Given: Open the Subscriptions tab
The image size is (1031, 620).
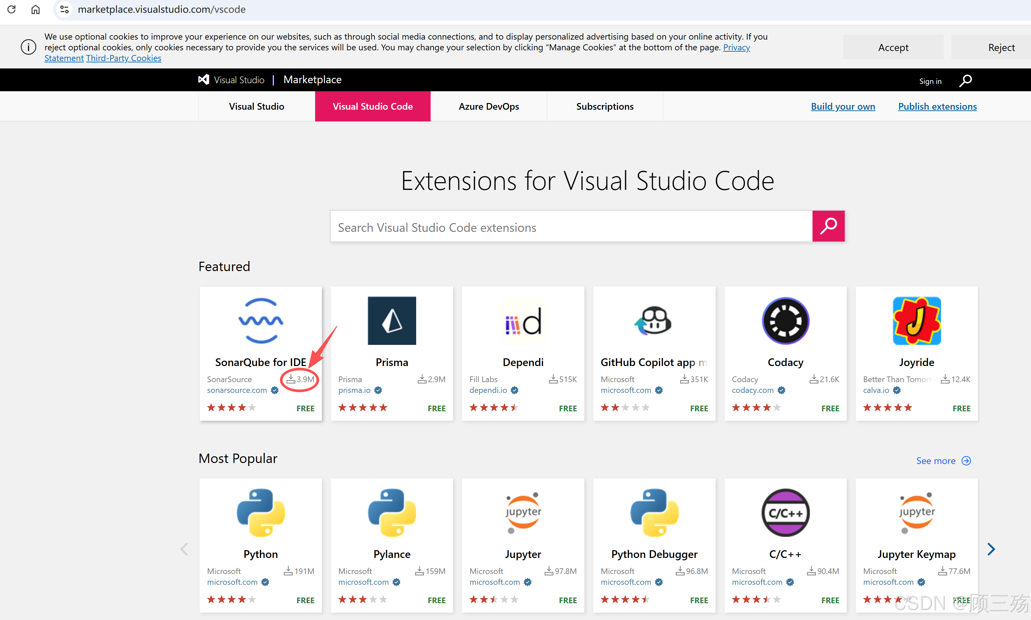Looking at the screenshot, I should (x=604, y=107).
